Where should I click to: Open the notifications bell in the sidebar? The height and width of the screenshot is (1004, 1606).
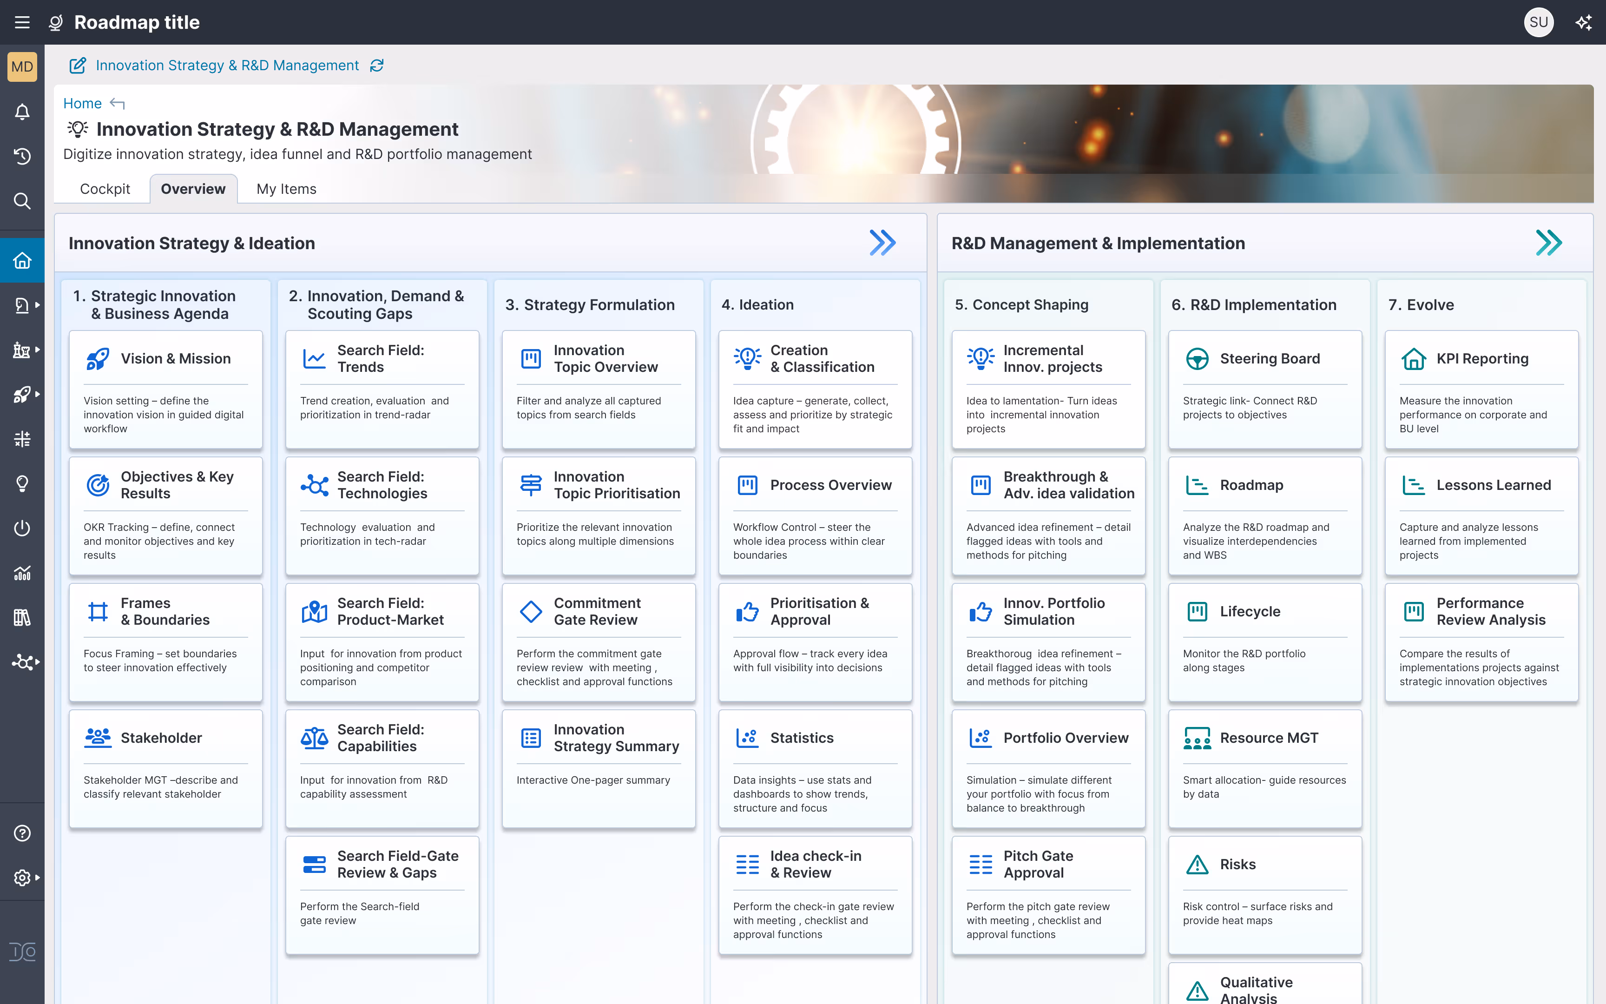(22, 112)
